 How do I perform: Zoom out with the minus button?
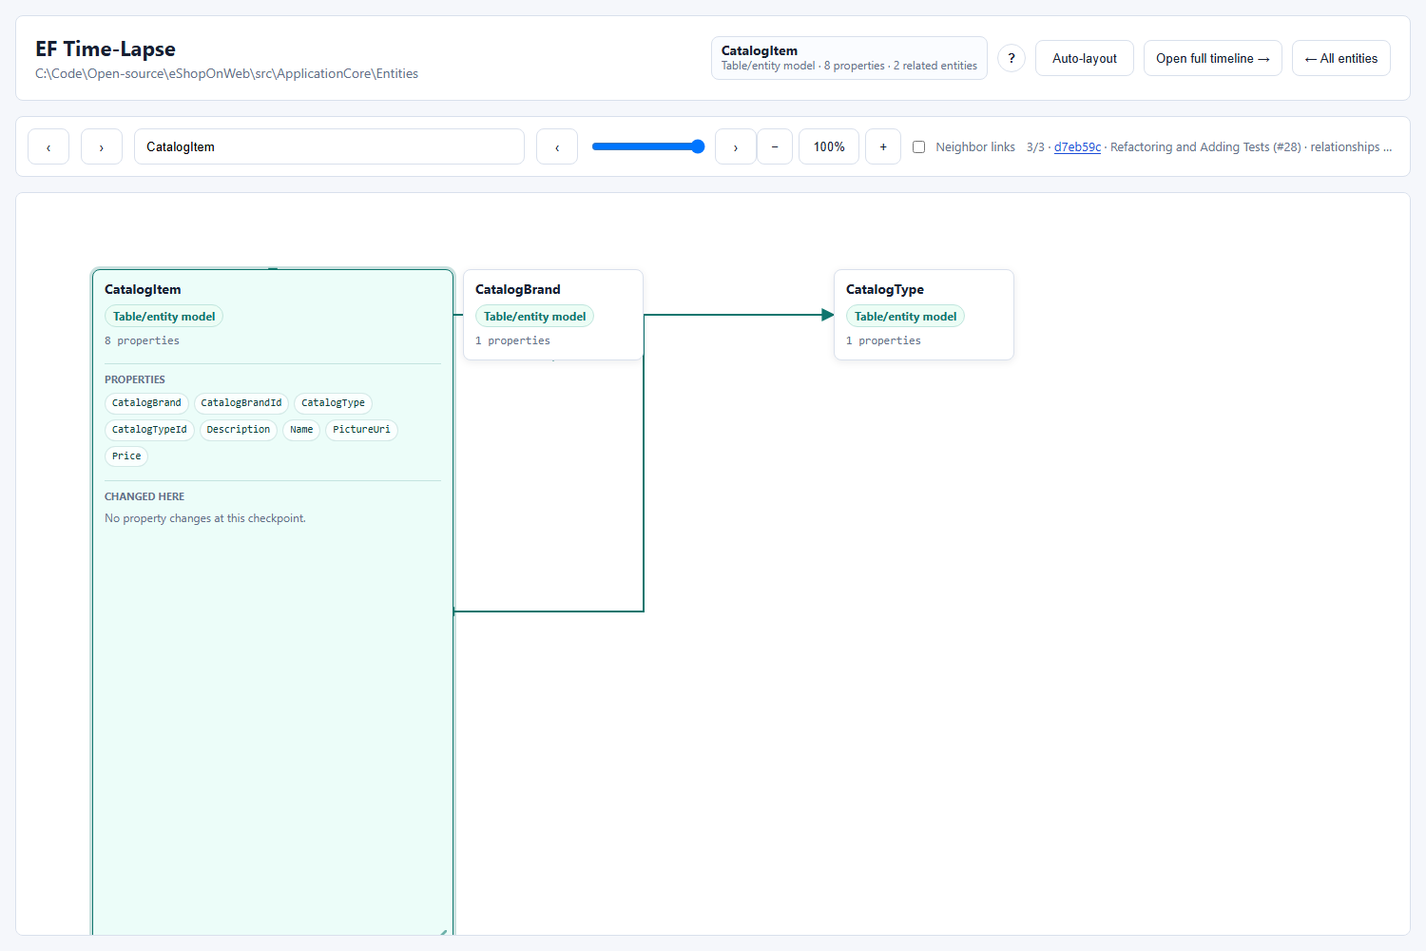775,146
